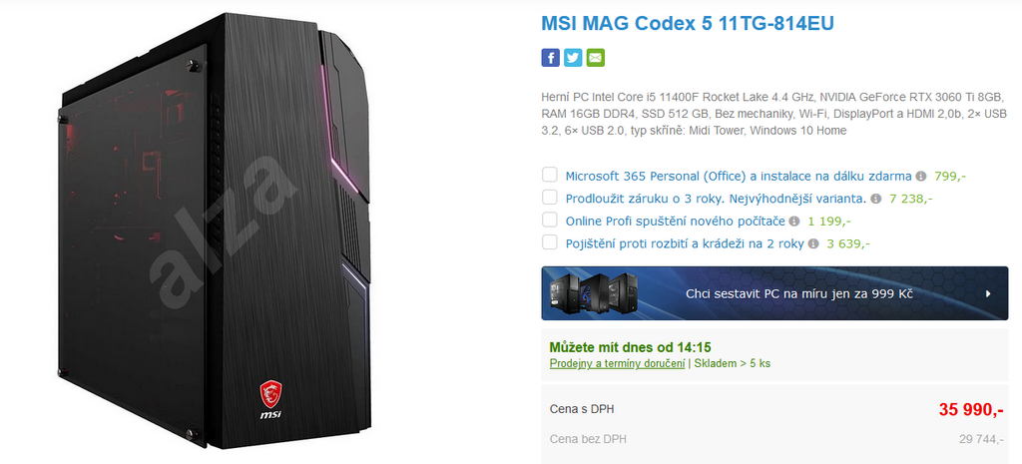The image size is (1022, 464).
Task: Click the PC thumbnails in the build banner
Action: point(594,293)
